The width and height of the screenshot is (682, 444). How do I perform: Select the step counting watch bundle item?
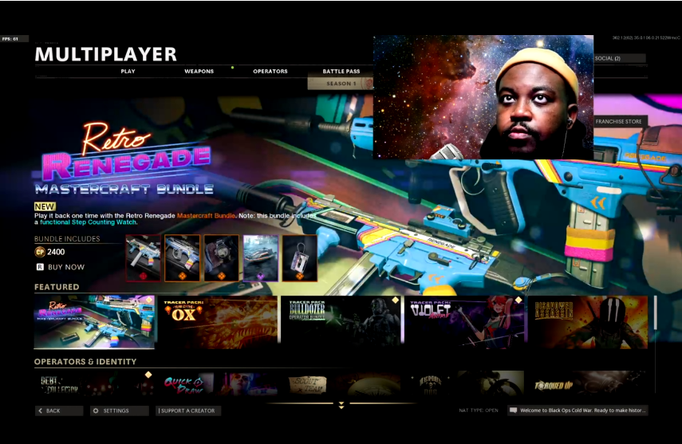(x=222, y=258)
